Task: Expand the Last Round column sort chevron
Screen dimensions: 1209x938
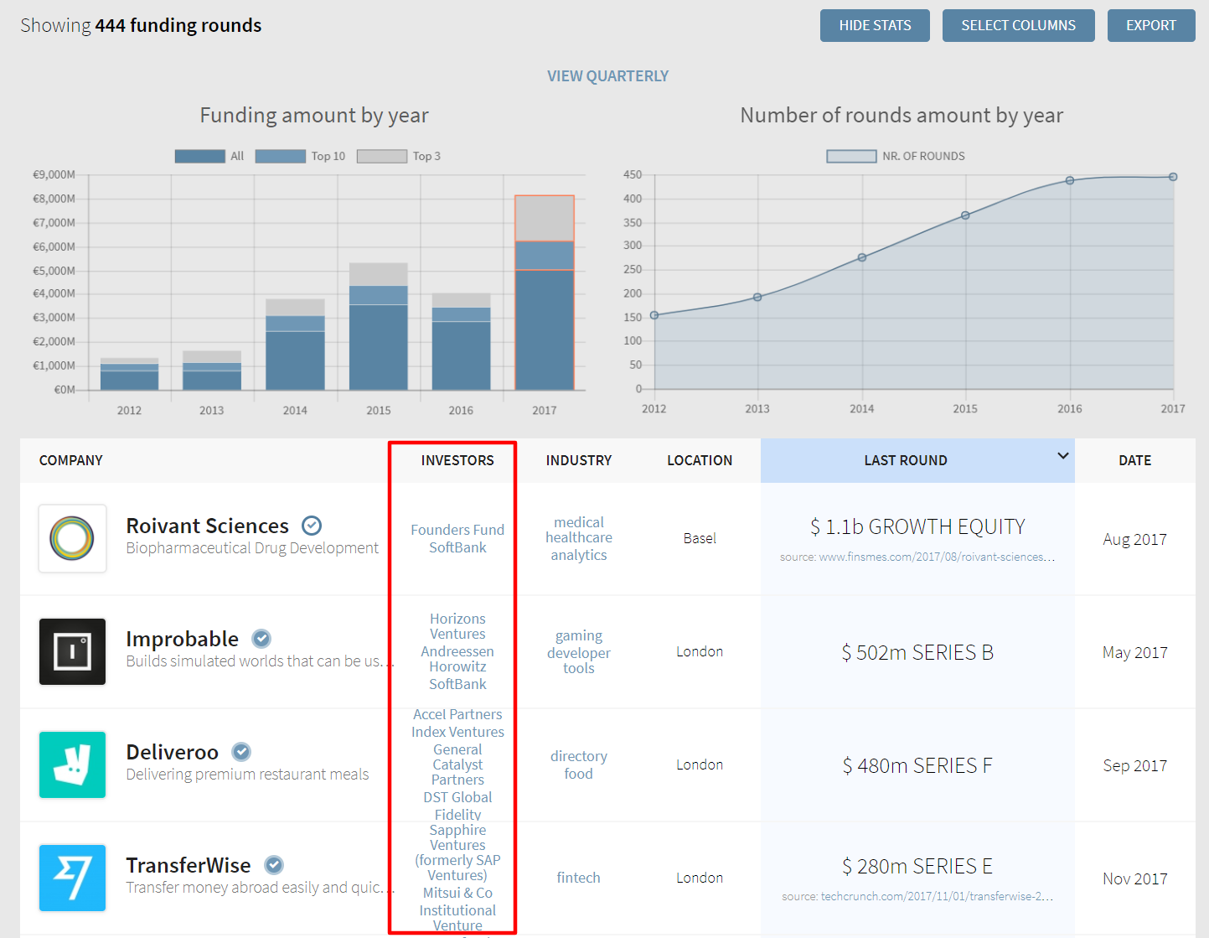Action: 1062,456
